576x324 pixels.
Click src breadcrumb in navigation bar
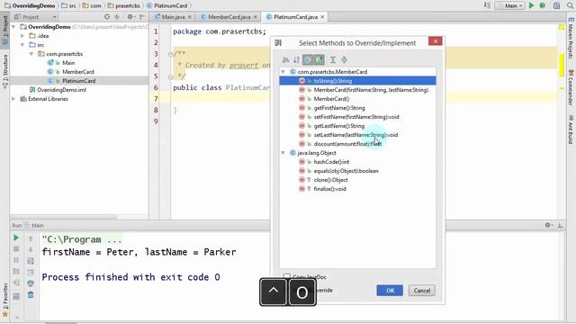point(68,5)
